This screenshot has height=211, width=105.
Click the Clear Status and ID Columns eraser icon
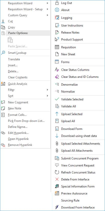click(x=57, y=77)
